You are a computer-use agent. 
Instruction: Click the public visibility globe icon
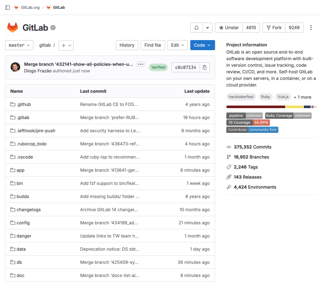(53, 28)
